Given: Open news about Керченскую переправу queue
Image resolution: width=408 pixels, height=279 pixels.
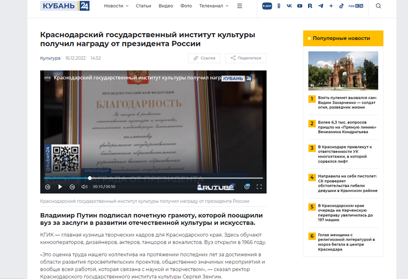Looking at the screenshot, I should point(345,213).
